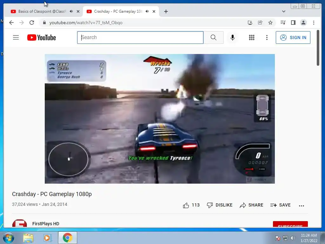This screenshot has width=325, height=244.
Task: Reload the YouTube page
Action: 32,23
